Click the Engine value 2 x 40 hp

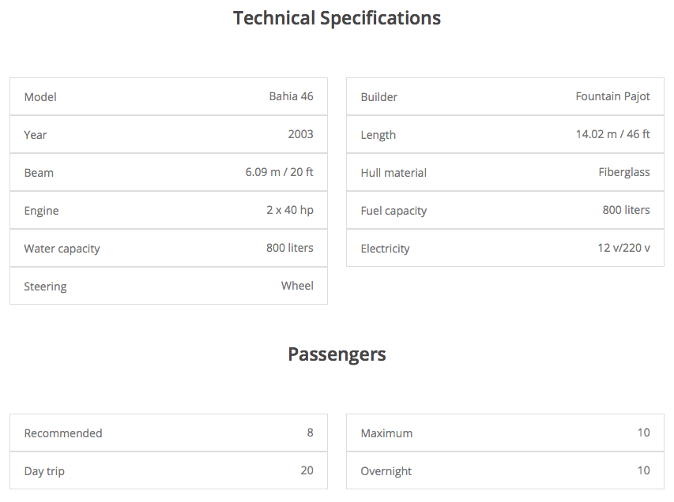pyautogui.click(x=290, y=210)
